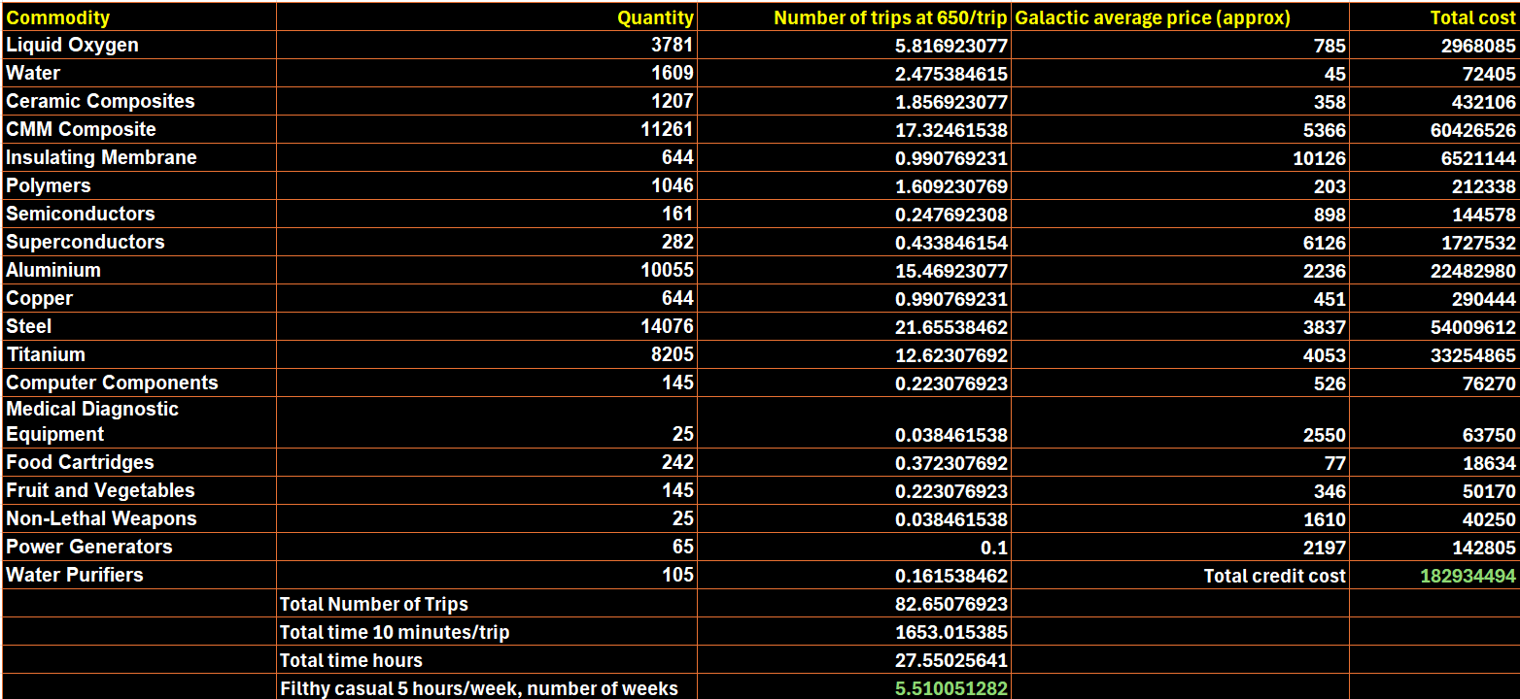Click the Quantity column header
The image size is (1520, 699).
(x=487, y=17)
